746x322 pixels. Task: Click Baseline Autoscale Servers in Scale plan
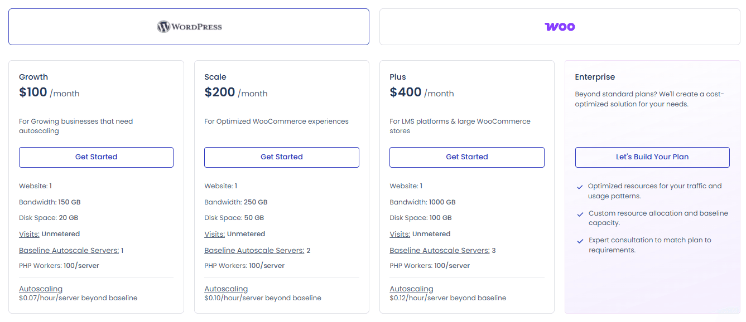(254, 250)
